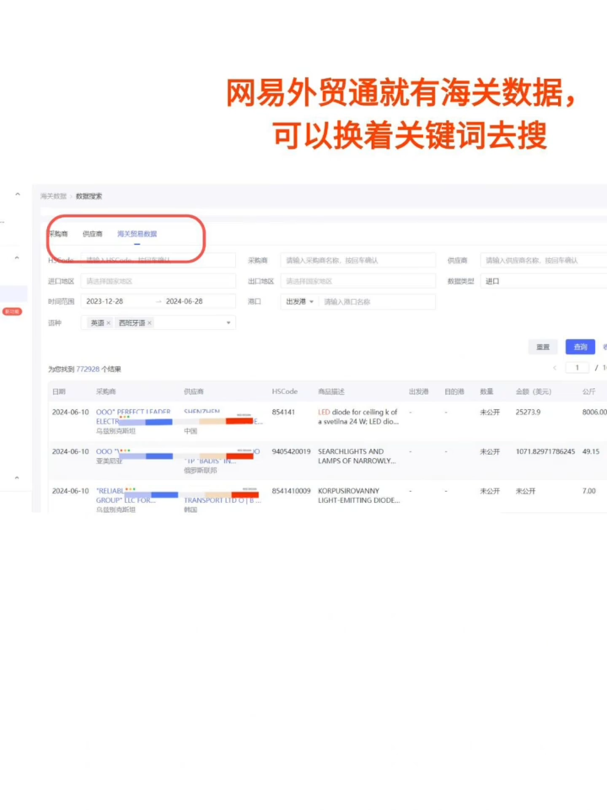Click the red badge in left sidebar
Image resolution: width=607 pixels, height=810 pixels.
click(x=12, y=311)
